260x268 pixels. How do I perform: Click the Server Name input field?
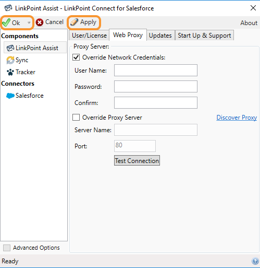[x=156, y=130]
